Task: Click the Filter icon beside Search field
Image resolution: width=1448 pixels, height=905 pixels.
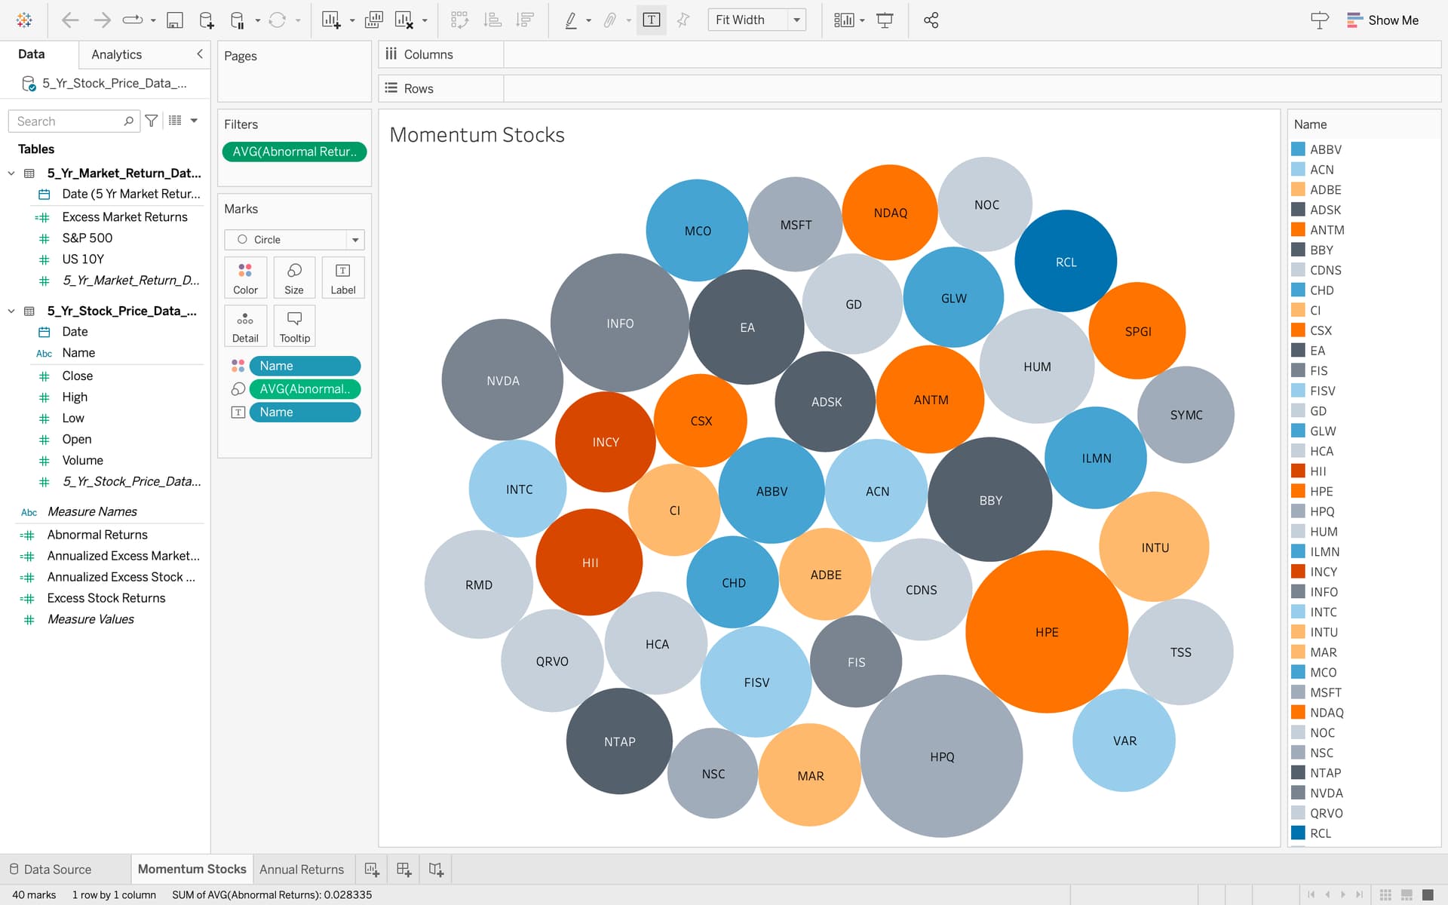Action: (x=152, y=121)
